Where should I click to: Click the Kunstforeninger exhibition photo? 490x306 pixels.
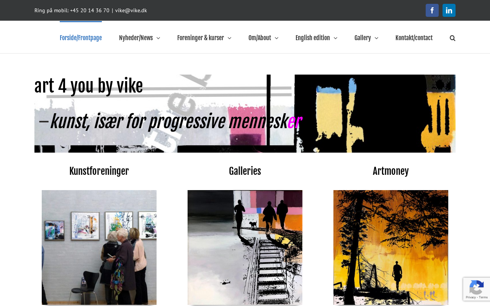(x=99, y=247)
